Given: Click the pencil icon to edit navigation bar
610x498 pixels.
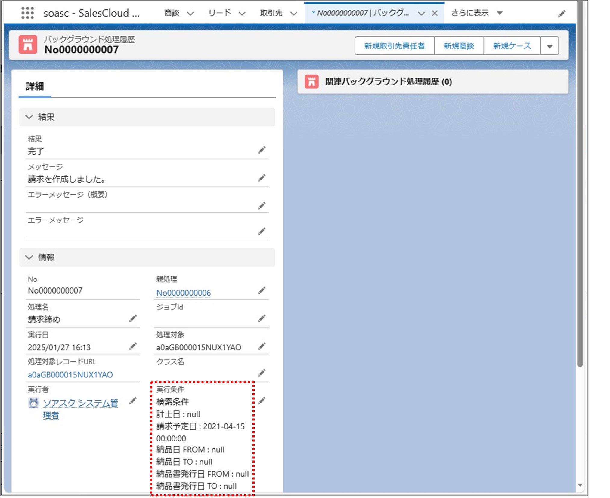Looking at the screenshot, I should tap(562, 14).
